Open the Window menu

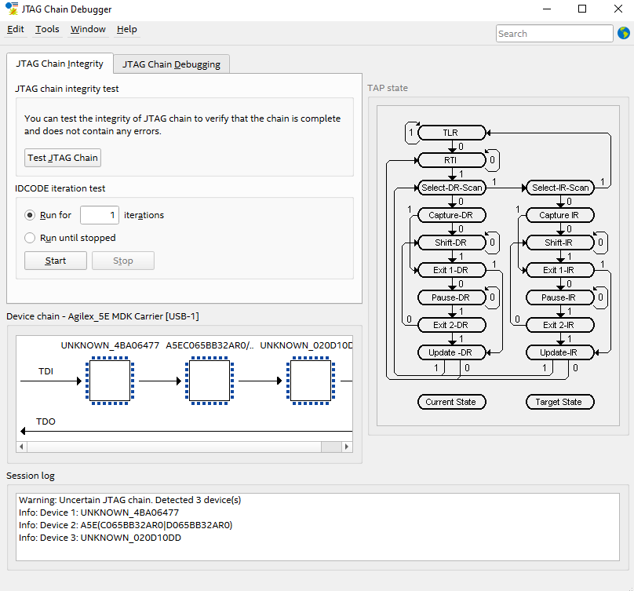tap(88, 29)
